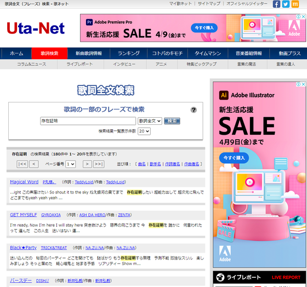307x287 pixels.
Task: Open artist link next to Magical Word
Action: [x=49, y=182]
